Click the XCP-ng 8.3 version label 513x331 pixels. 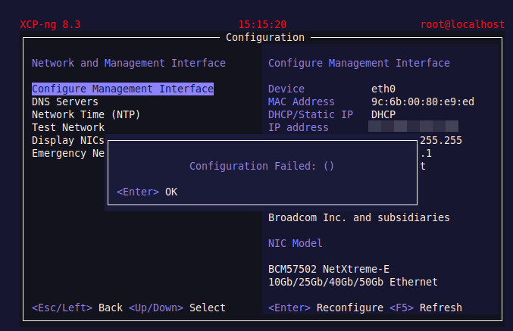50,24
